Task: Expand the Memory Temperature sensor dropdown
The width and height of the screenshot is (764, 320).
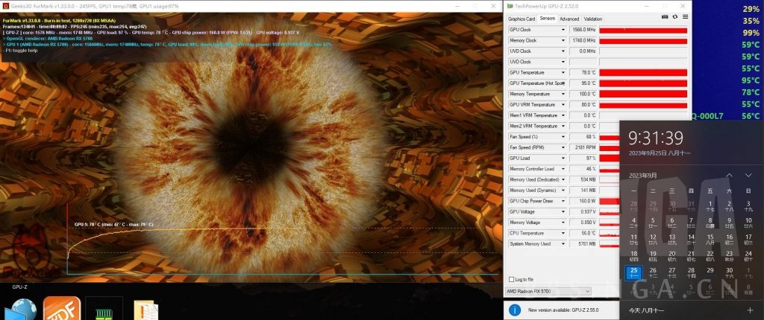Action: coord(563,94)
